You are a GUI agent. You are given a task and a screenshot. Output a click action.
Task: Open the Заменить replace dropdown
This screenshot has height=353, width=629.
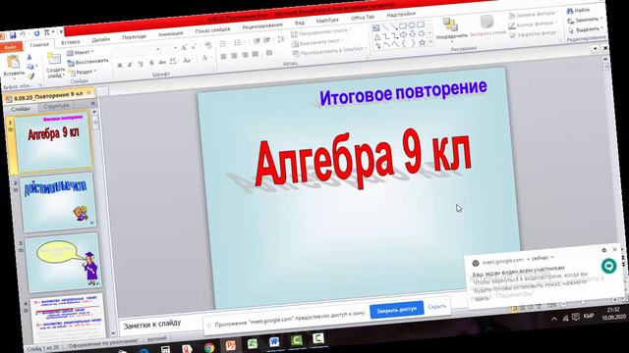(x=586, y=20)
